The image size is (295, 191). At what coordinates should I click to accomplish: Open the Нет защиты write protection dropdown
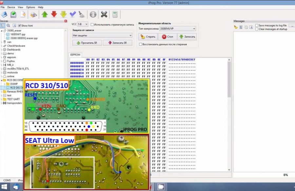pos(102,35)
